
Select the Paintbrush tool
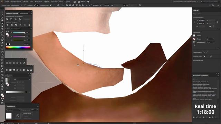[x=2, y=38]
